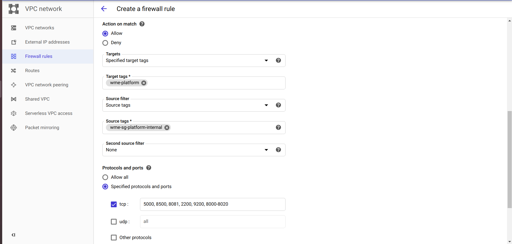Screen dimensions: 512x244
Task: Open Routes from the sidebar
Action: [32, 71]
